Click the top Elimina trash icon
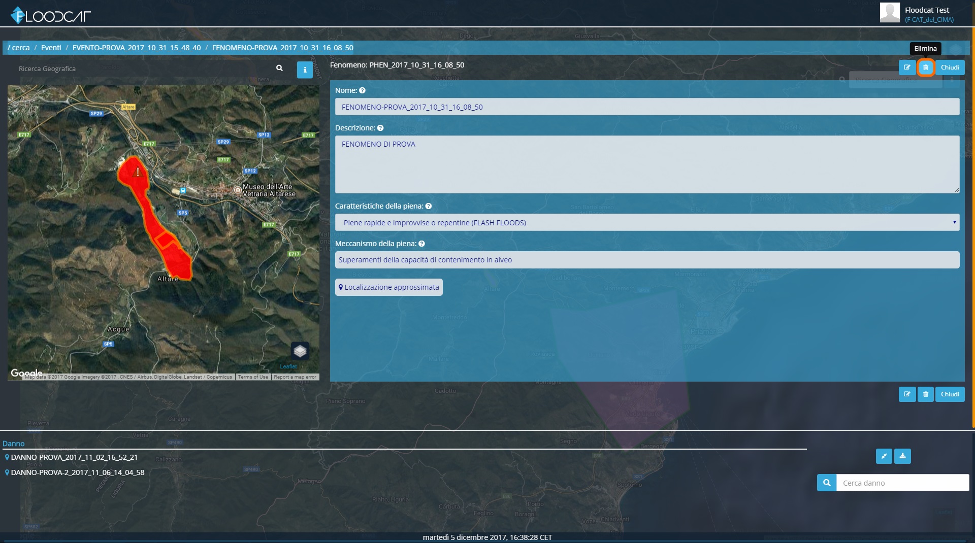 (x=926, y=67)
